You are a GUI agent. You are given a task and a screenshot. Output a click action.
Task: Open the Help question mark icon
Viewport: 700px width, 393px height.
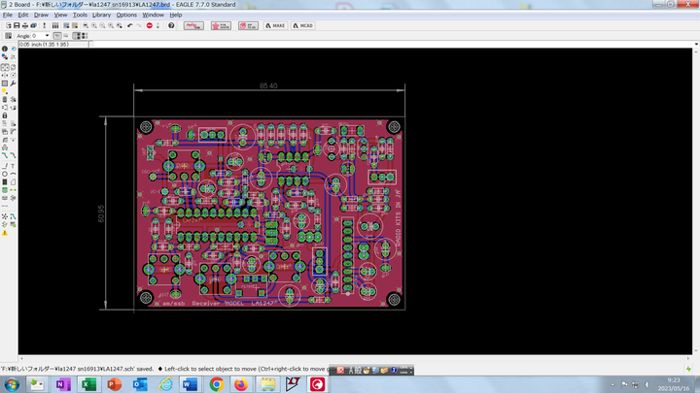pos(172,25)
